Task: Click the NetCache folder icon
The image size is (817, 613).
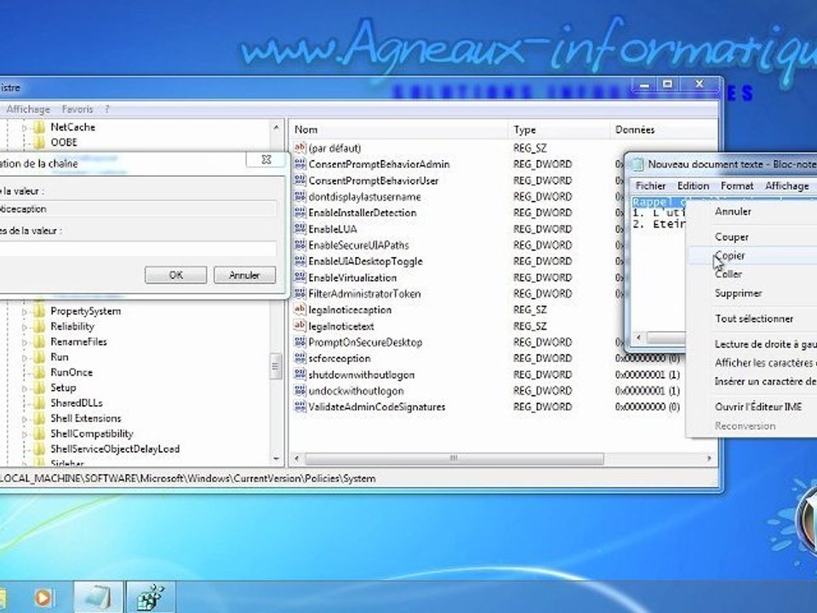Action: click(39, 127)
